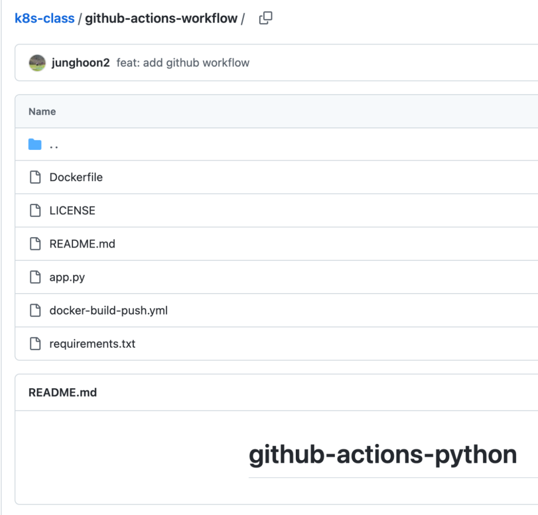
Task: Click the README.md file icon in list
Action: (35, 244)
